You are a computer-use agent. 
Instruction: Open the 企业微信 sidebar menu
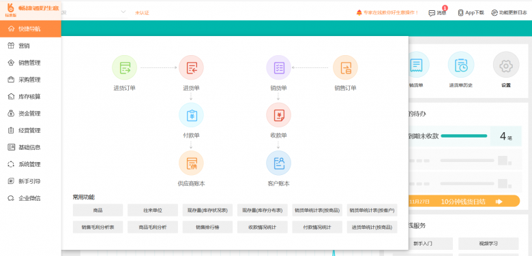(31, 198)
